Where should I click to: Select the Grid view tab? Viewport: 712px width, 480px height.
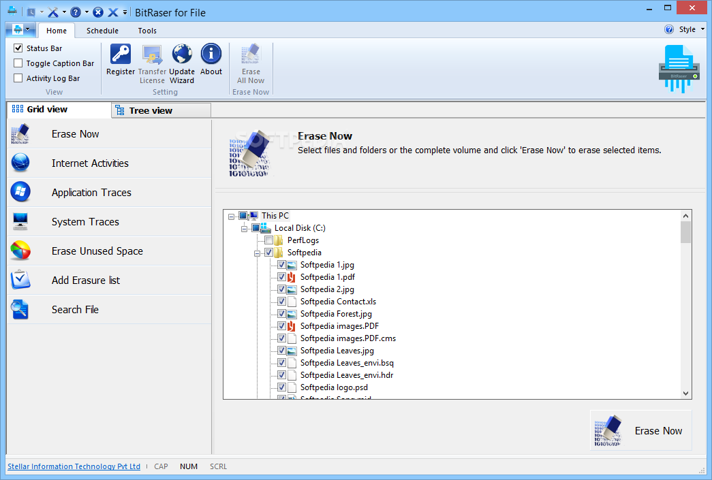[x=59, y=110]
